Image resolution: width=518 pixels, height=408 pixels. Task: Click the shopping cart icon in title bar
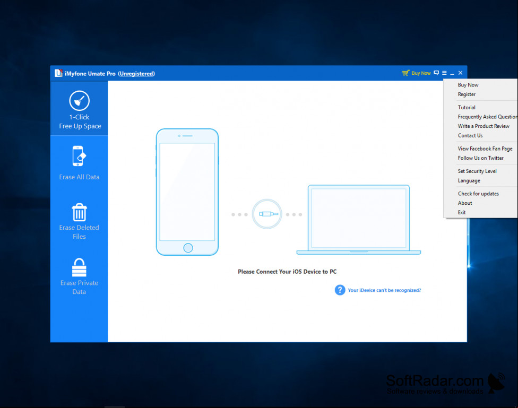click(x=405, y=73)
